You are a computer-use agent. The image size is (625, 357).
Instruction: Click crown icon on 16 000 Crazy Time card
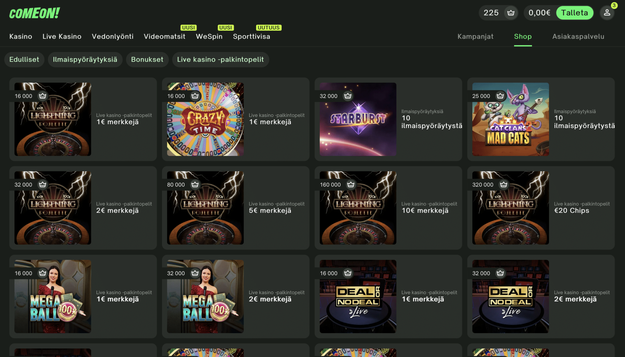(x=195, y=96)
